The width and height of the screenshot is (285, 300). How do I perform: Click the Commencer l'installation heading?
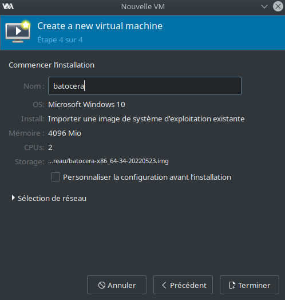pos(52,65)
